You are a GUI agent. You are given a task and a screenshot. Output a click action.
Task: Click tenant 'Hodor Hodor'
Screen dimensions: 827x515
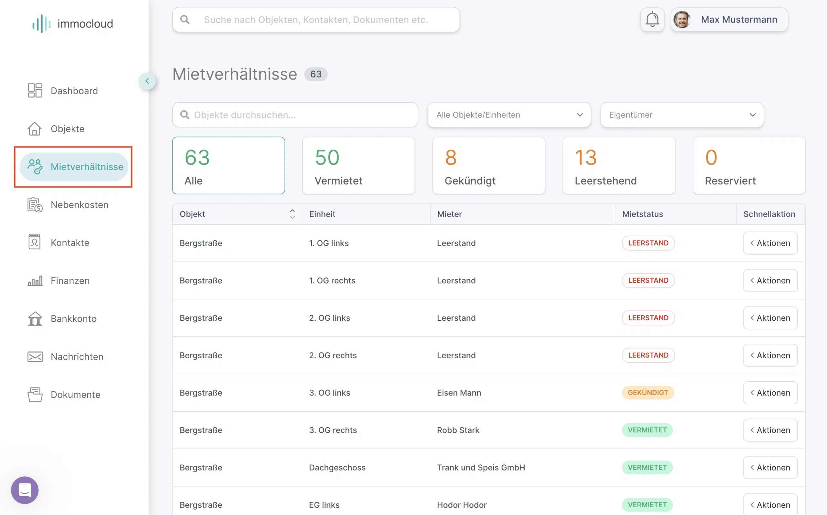[x=462, y=505]
